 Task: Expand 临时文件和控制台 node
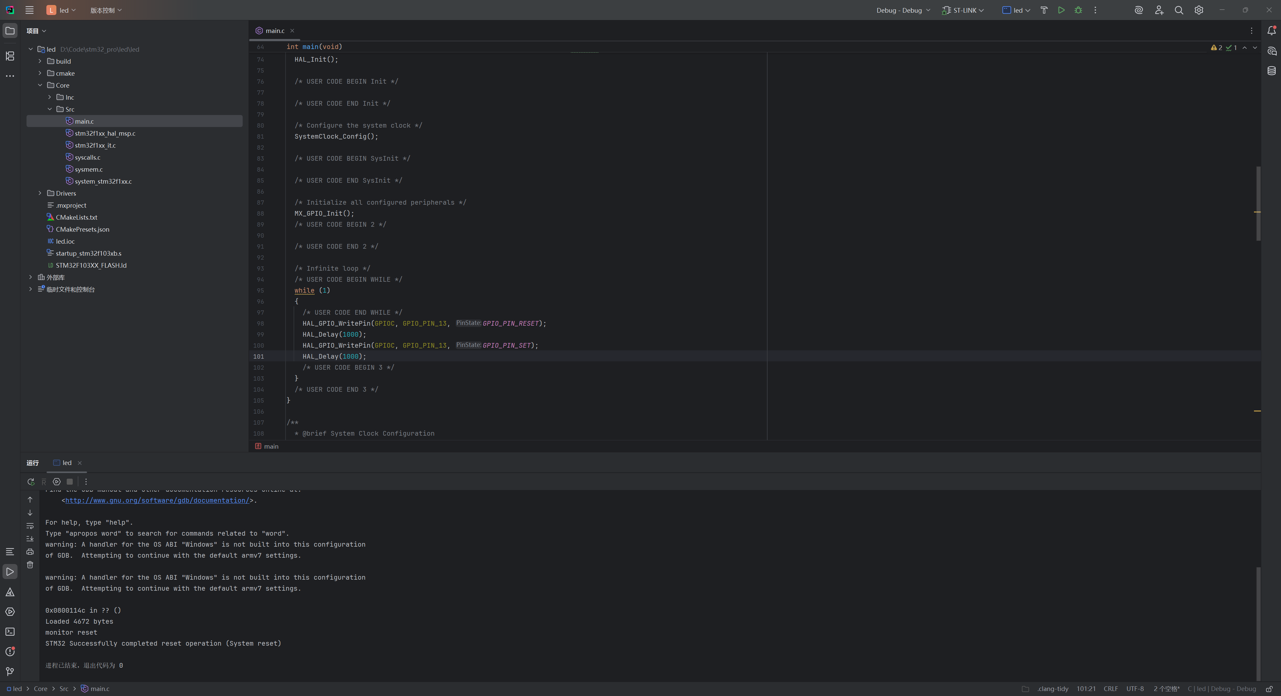[x=31, y=289]
